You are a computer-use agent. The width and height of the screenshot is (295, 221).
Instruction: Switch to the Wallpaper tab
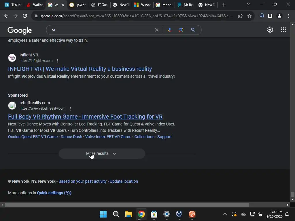pos(35,5)
